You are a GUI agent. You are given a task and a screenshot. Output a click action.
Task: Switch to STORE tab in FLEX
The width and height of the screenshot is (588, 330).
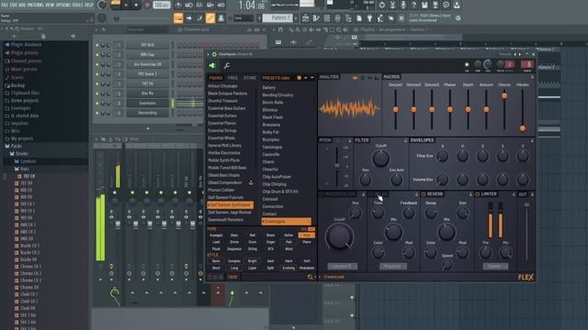(x=250, y=78)
